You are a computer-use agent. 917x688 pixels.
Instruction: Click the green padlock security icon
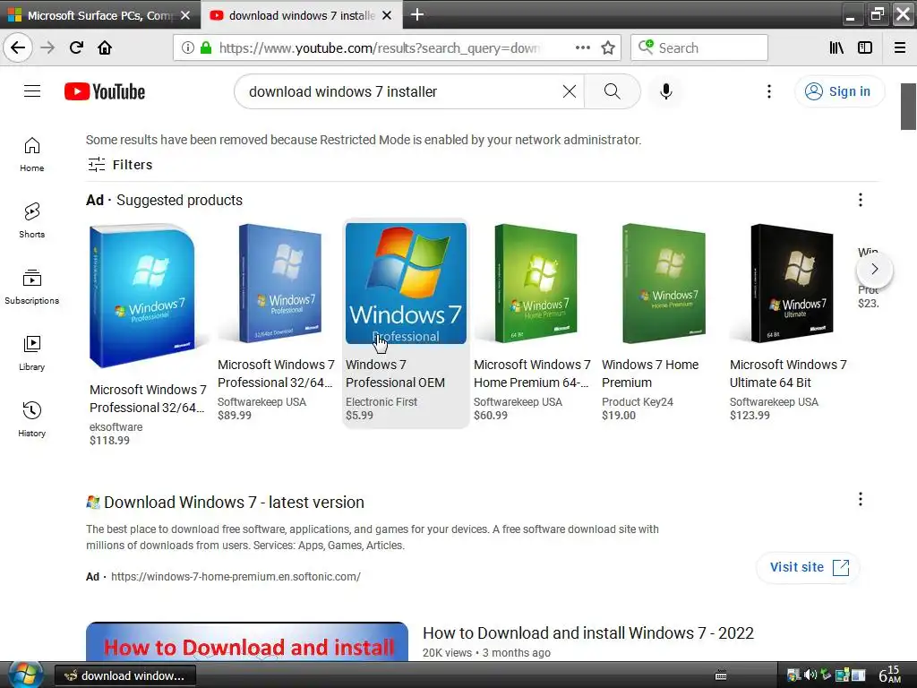pos(206,47)
